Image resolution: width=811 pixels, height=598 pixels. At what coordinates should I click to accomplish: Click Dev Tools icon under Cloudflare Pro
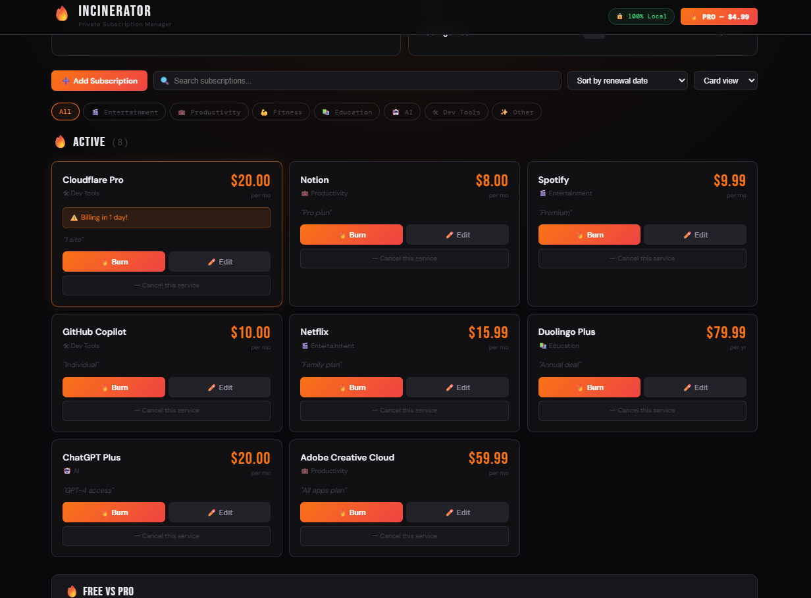pos(66,193)
